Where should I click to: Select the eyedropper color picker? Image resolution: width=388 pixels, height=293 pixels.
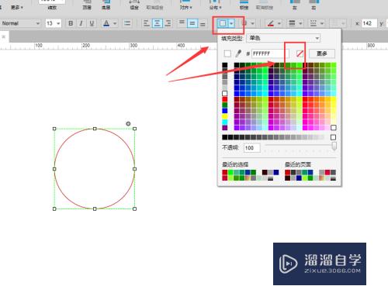click(238, 53)
